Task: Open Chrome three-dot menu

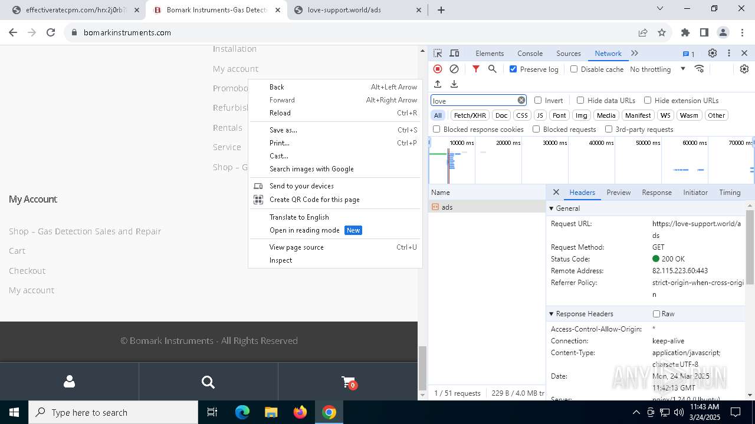Action: 742,32
